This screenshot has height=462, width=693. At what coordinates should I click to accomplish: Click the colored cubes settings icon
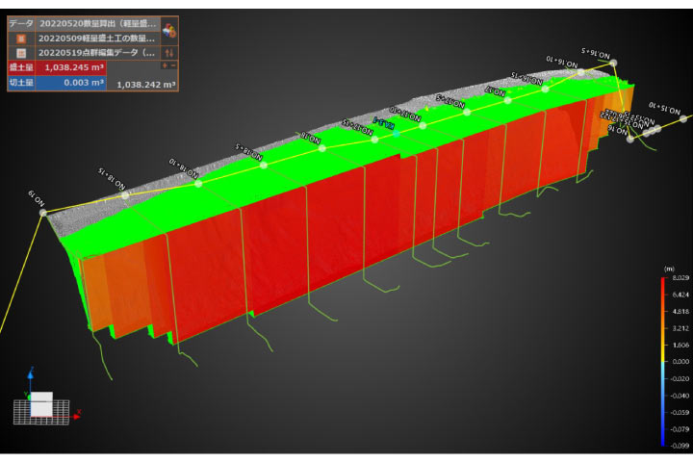pos(169,30)
